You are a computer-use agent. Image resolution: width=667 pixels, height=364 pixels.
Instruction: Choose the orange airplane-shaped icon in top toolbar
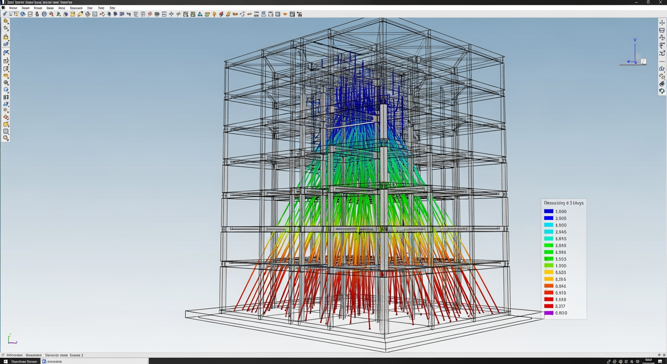(285, 14)
